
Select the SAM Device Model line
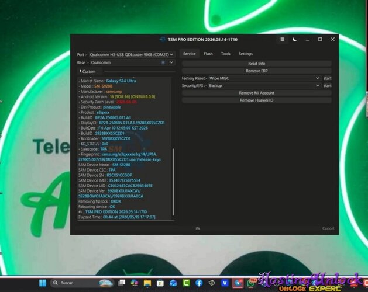point(104,165)
